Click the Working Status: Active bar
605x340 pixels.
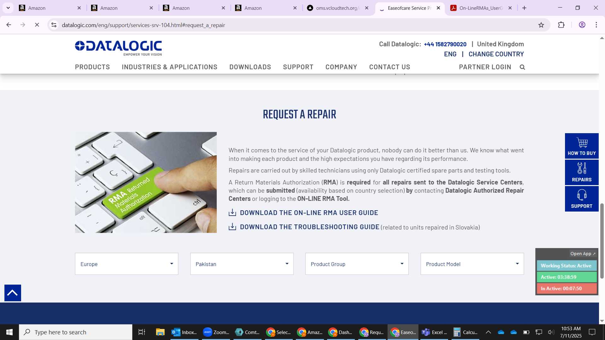click(567, 266)
